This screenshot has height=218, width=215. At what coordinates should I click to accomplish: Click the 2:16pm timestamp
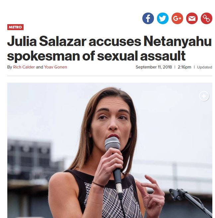coord(184,67)
